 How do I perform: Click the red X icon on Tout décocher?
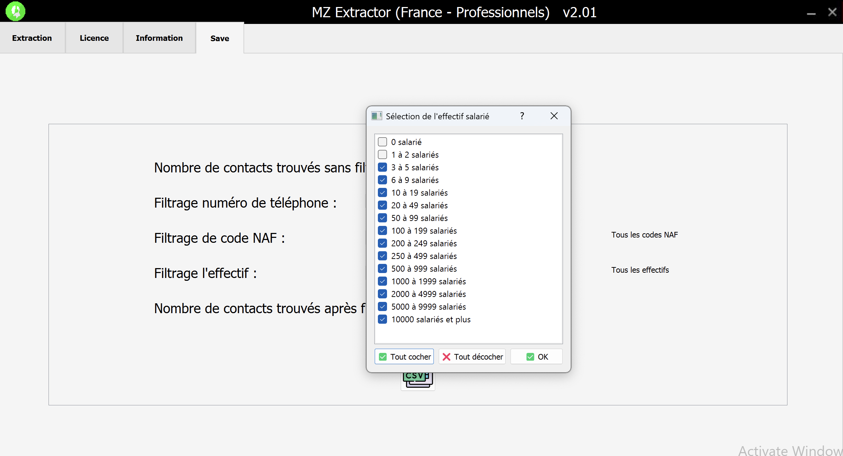coord(446,356)
